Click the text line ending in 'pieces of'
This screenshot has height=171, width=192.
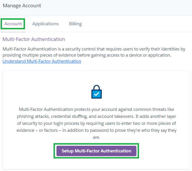(x=97, y=123)
